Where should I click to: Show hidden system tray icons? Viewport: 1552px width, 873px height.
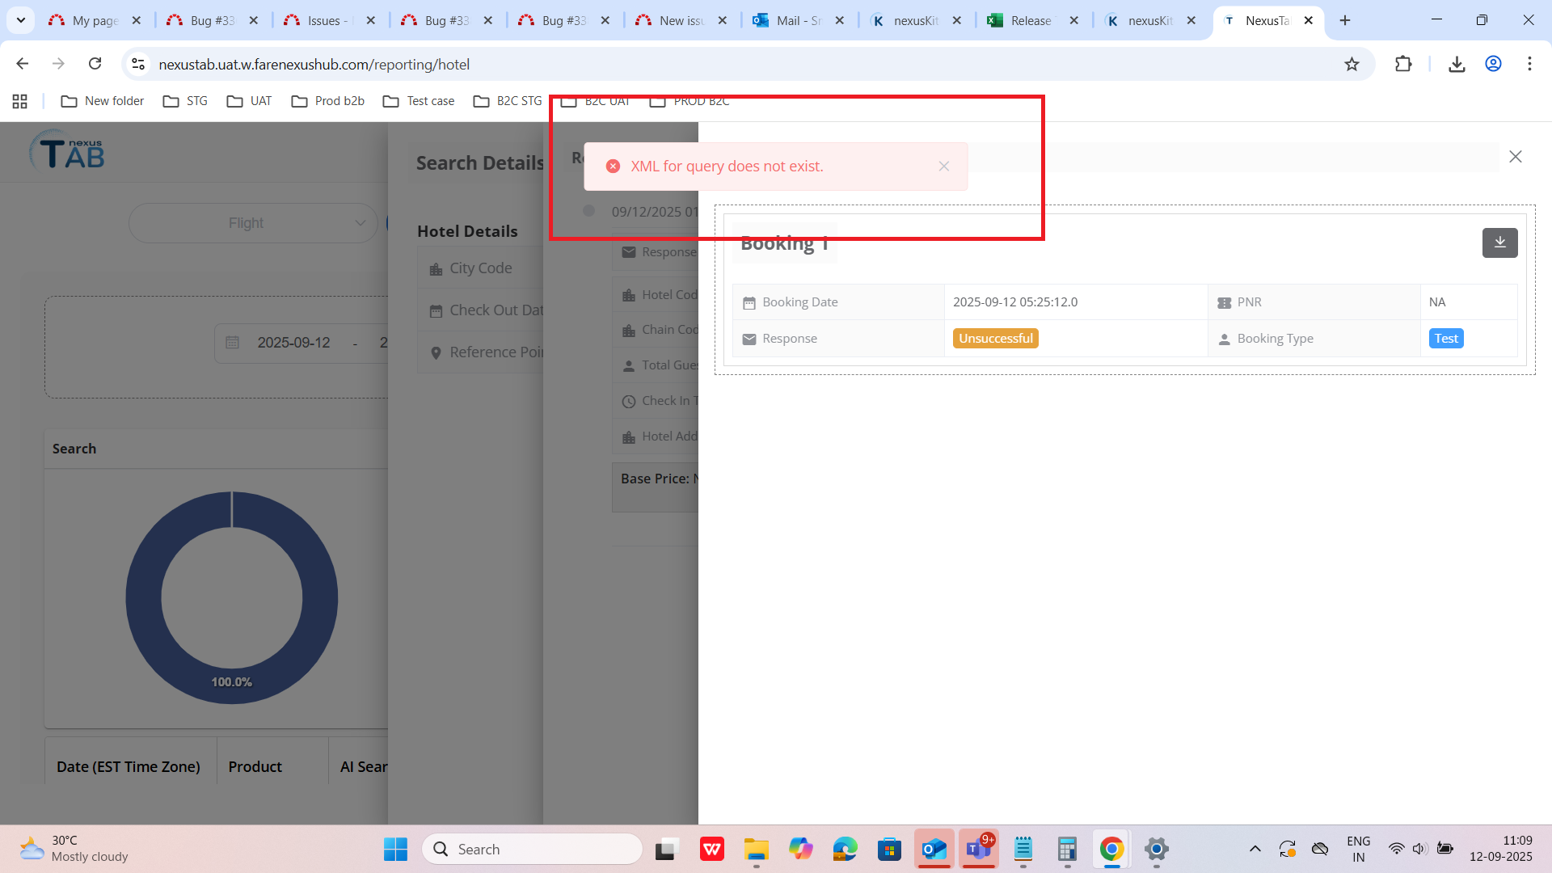point(1255,849)
